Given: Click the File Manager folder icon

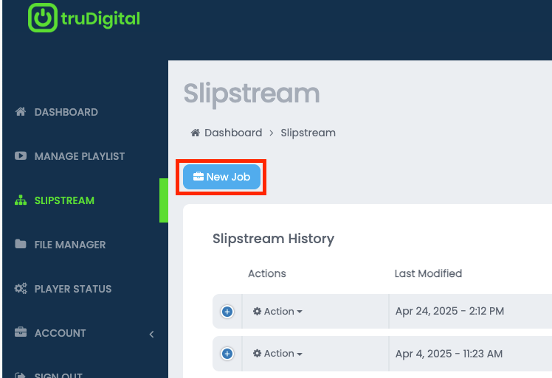Looking at the screenshot, I should (x=21, y=244).
